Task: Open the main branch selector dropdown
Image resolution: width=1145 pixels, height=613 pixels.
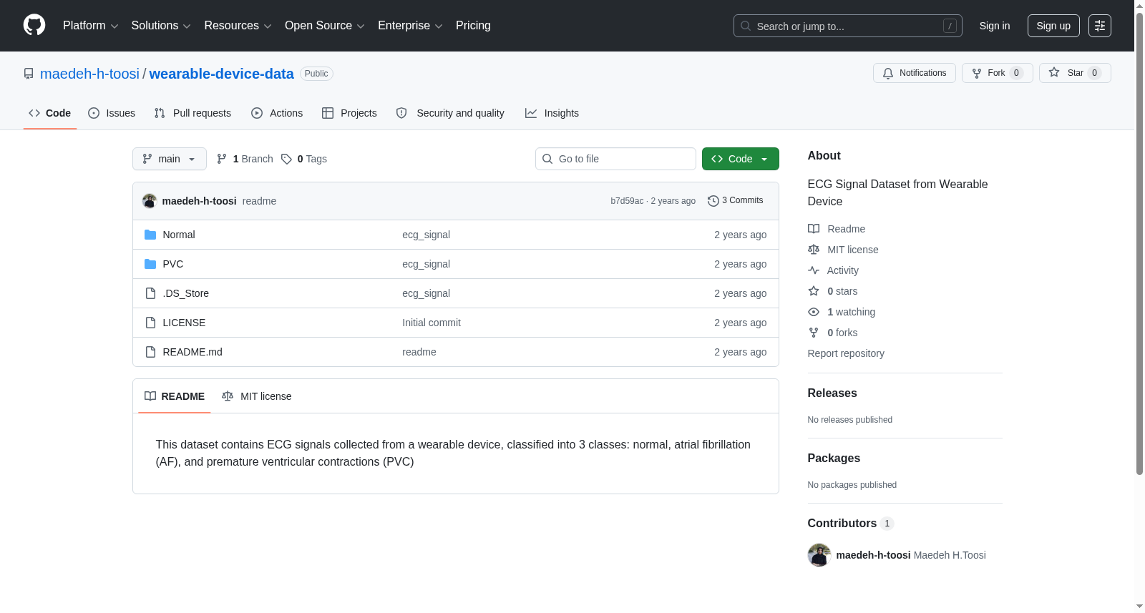Action: 170,159
